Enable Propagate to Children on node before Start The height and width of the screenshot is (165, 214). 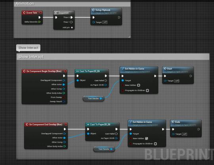147,90
